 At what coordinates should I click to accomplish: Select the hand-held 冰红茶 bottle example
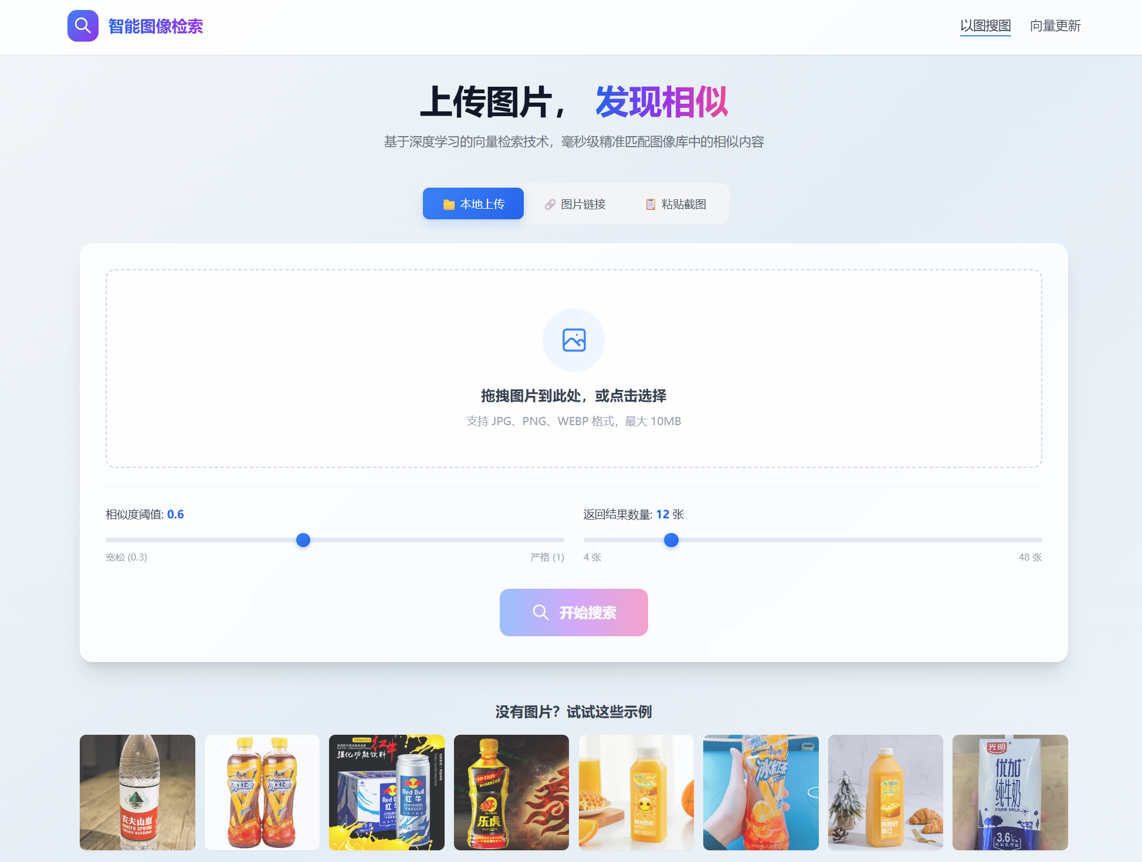[761, 792]
